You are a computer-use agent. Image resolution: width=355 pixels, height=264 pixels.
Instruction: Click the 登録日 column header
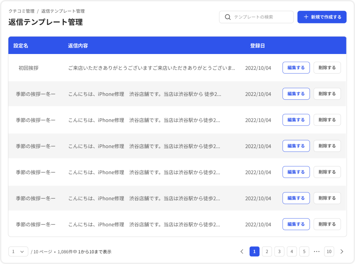pyautogui.click(x=256, y=46)
